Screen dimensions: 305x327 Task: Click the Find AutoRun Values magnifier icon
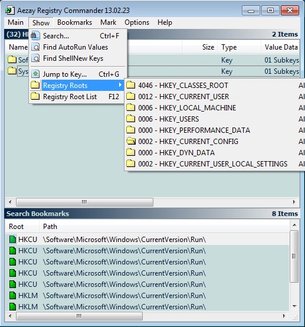tap(35, 47)
